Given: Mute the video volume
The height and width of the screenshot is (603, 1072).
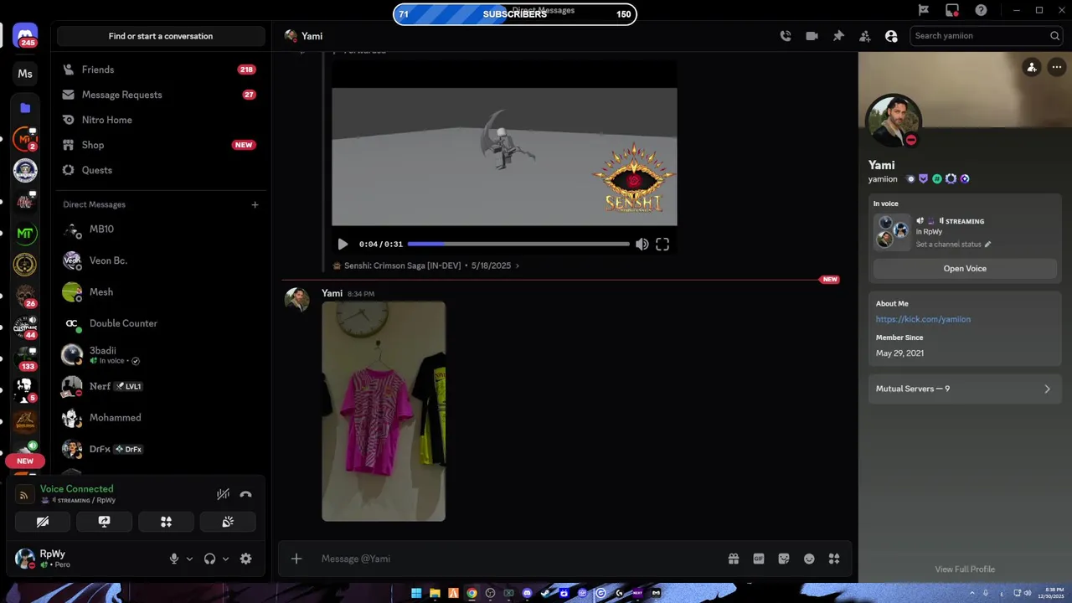Looking at the screenshot, I should [x=642, y=244].
